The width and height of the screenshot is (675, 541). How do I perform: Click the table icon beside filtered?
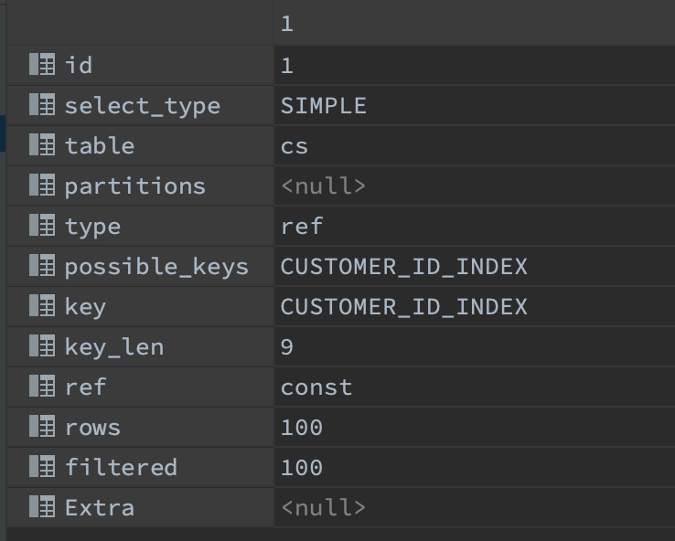(x=42, y=467)
